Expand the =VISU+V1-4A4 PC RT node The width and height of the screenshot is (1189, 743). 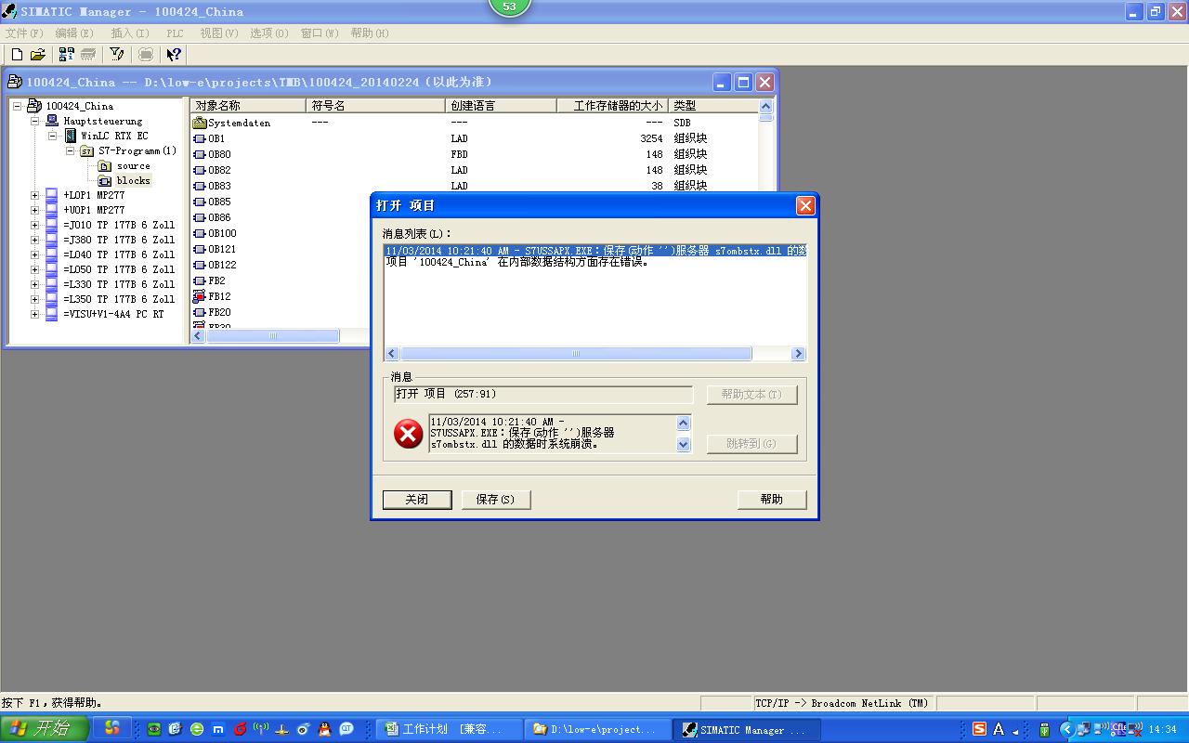(x=35, y=314)
